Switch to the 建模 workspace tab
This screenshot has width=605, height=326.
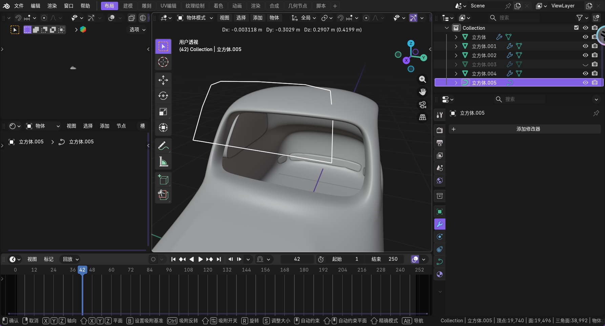pos(128,6)
